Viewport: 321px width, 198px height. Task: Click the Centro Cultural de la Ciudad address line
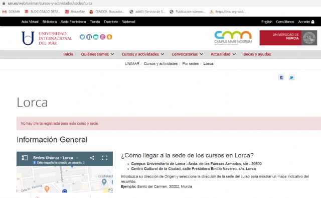(194, 169)
